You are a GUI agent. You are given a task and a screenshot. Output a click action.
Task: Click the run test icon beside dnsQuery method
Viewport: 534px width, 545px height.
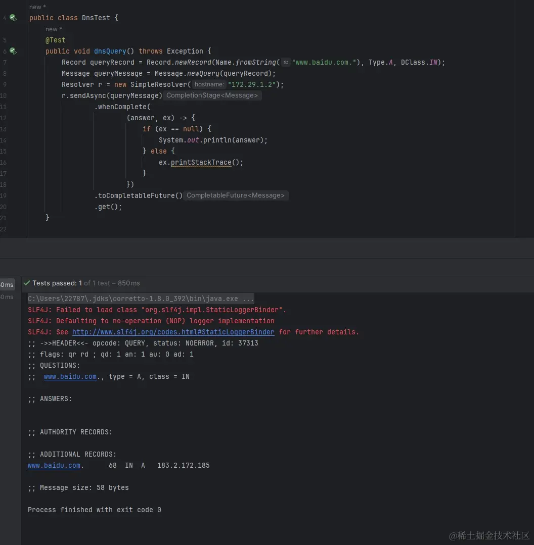point(13,51)
